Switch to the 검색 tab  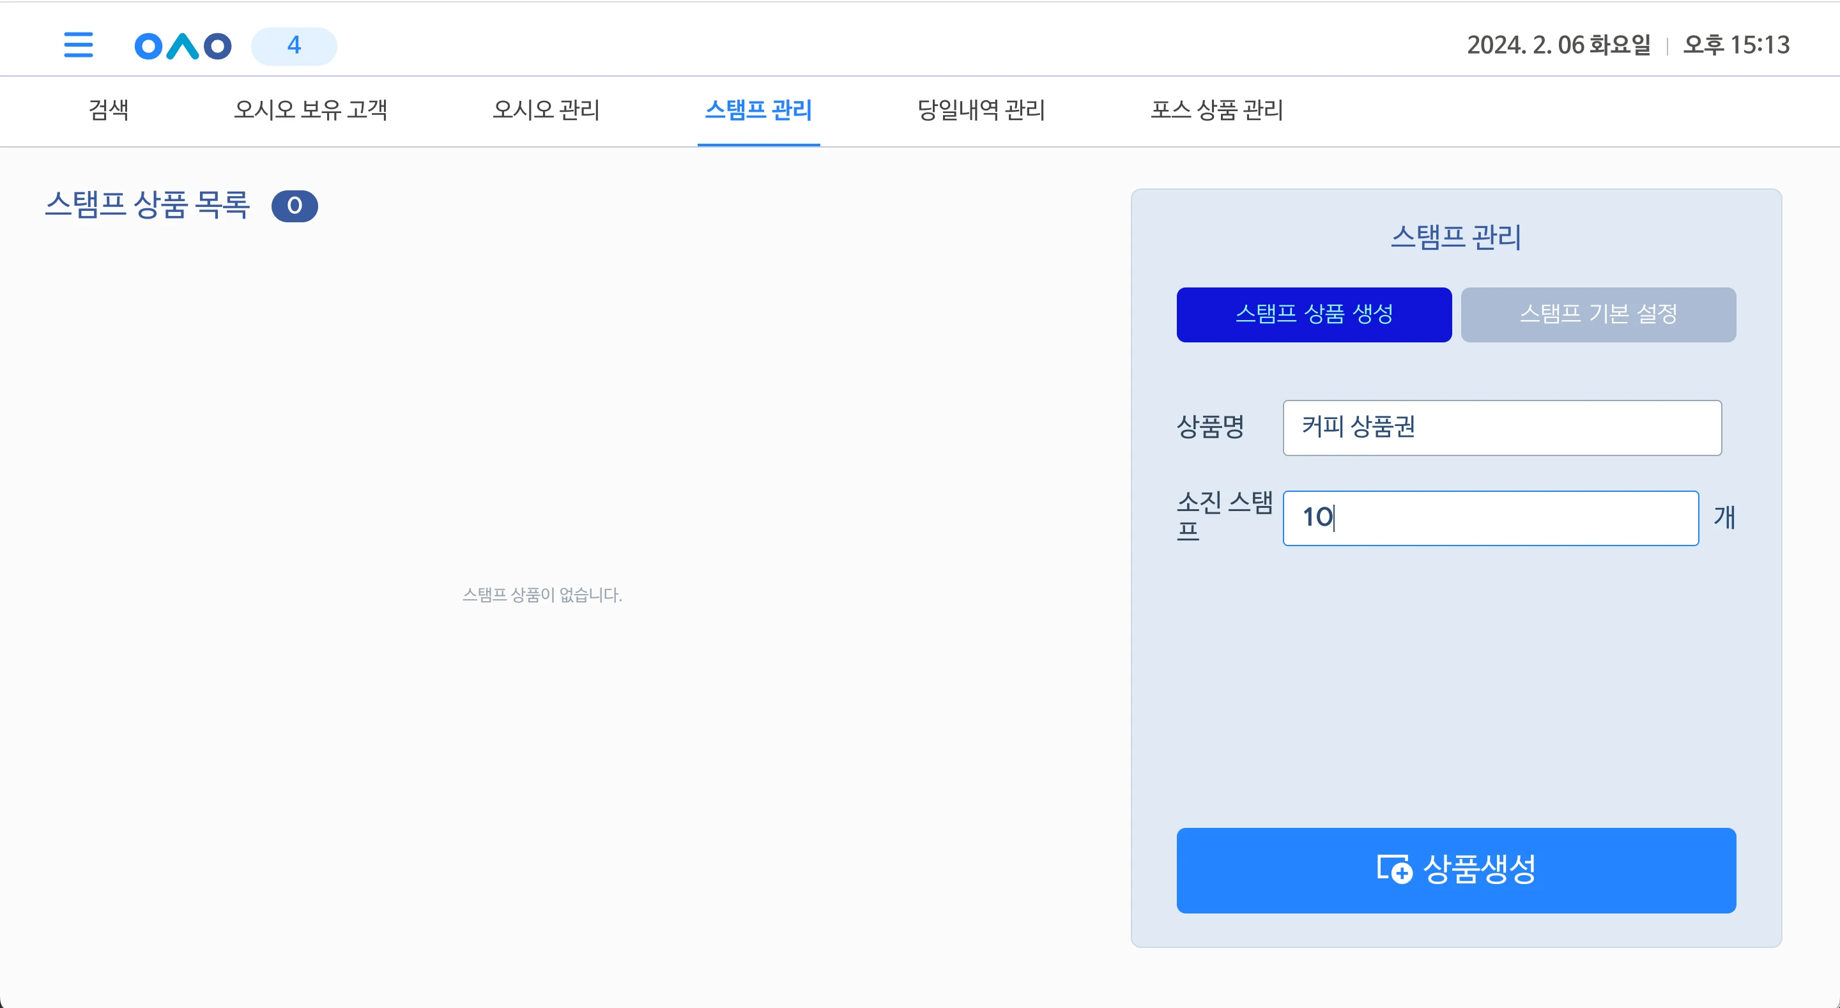point(109,110)
